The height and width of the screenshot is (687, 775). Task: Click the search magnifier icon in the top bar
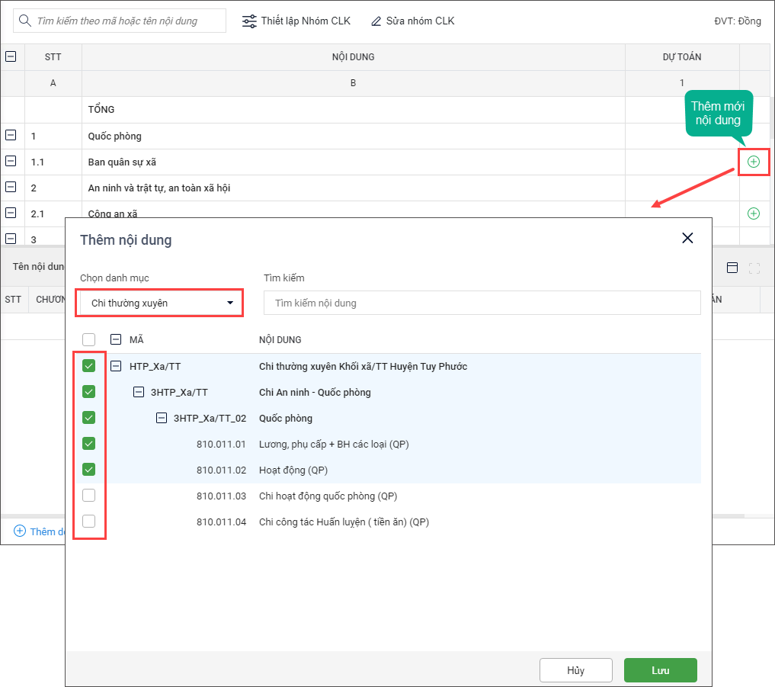pyautogui.click(x=25, y=21)
